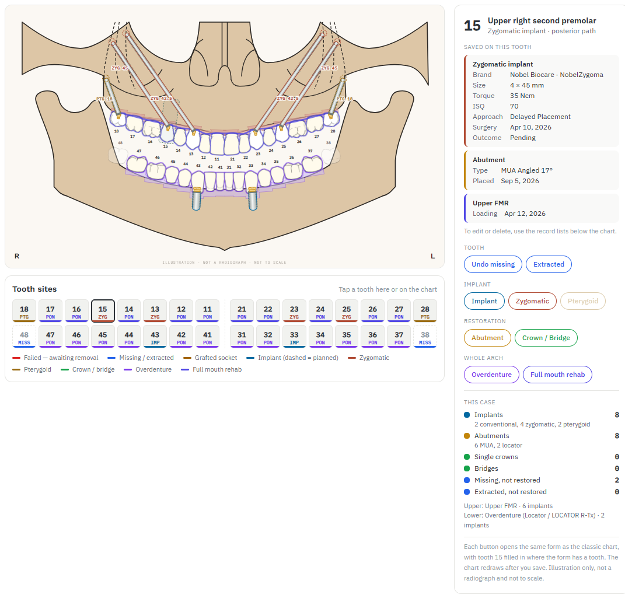Select tooth site 46 tile
This screenshot has height=598, width=625.
(x=76, y=337)
